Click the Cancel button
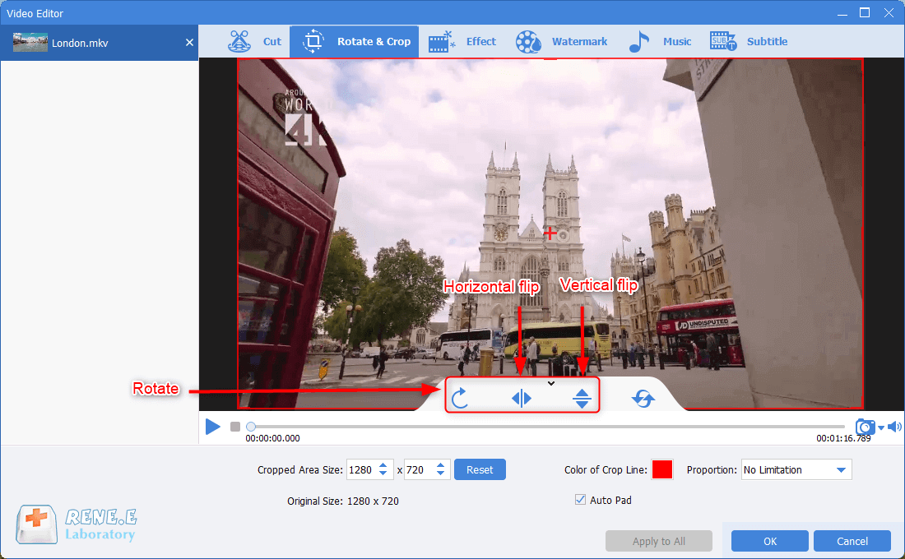The image size is (905, 559). [852, 541]
